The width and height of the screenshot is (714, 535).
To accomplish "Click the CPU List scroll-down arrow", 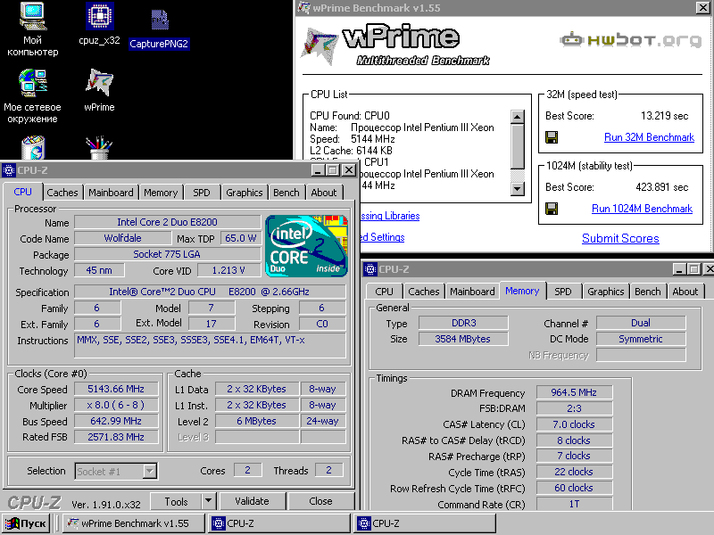I will click(x=518, y=188).
